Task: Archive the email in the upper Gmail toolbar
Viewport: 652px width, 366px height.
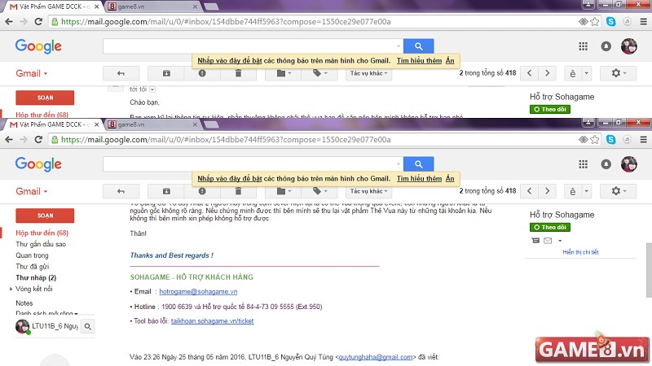Action: click(x=166, y=73)
